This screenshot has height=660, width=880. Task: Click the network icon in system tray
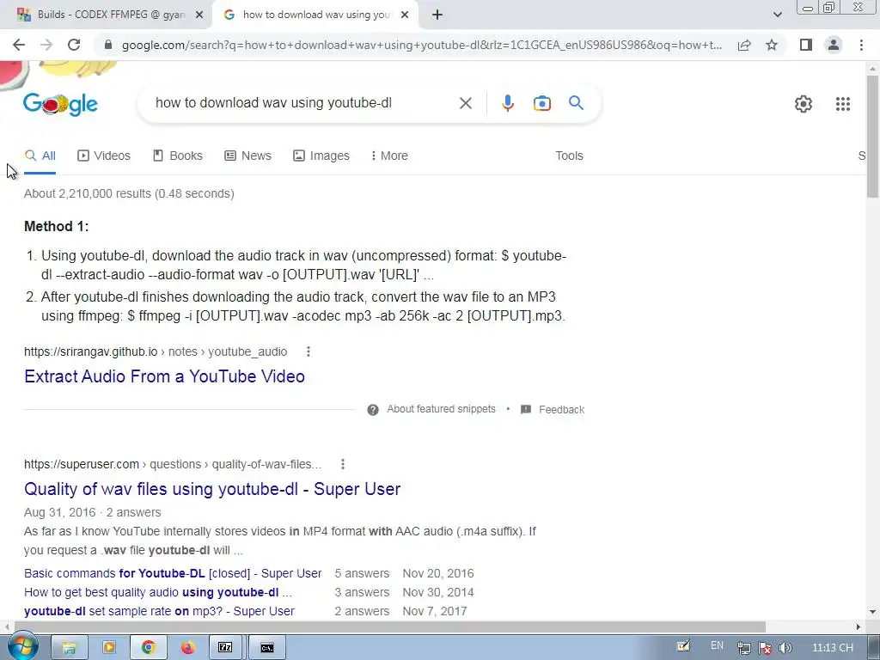coord(743,648)
